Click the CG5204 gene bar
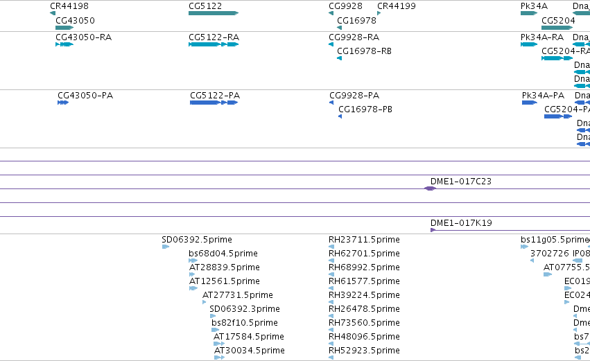The width and height of the screenshot is (590, 361). click(557, 28)
